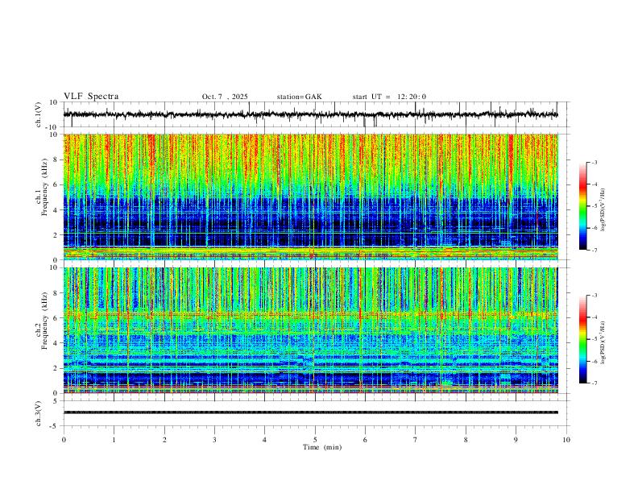Click the "-3" label on ch.1 colorbar
638x493 pixels.
click(594, 162)
